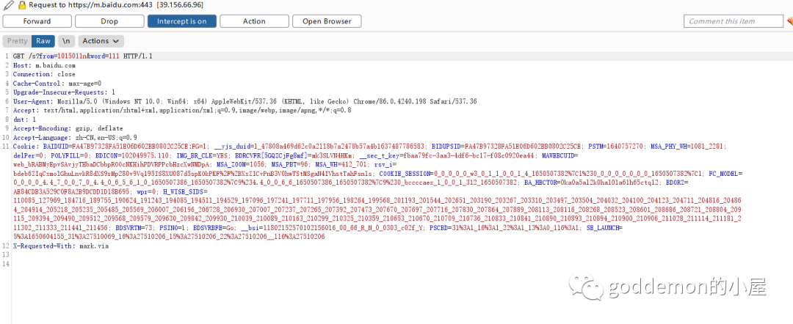Click the 'Accept-Encoding: gzip, deflate' line
Screen dimensions: 793x324
(68, 129)
